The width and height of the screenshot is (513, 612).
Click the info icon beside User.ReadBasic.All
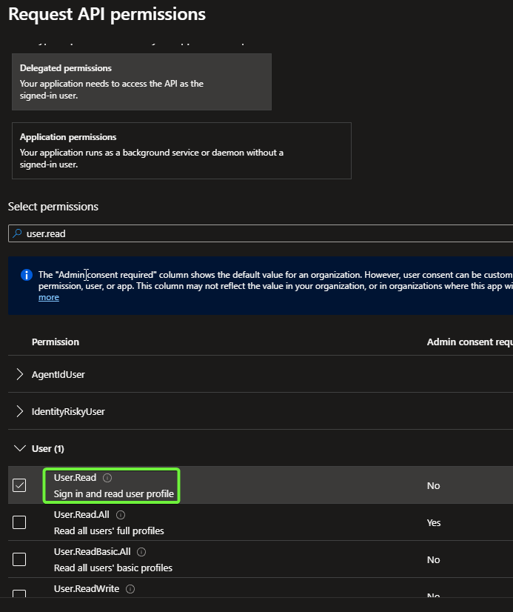pos(141,552)
